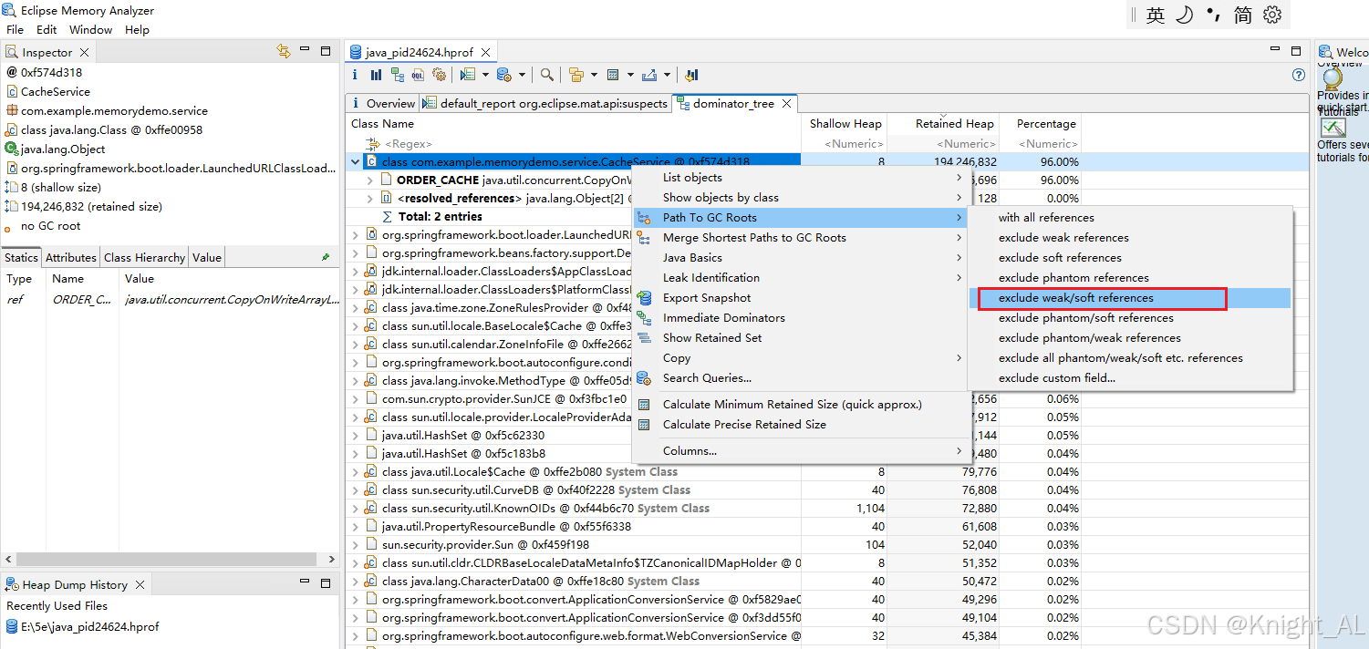Sort by the Percentage column header

(x=1041, y=124)
